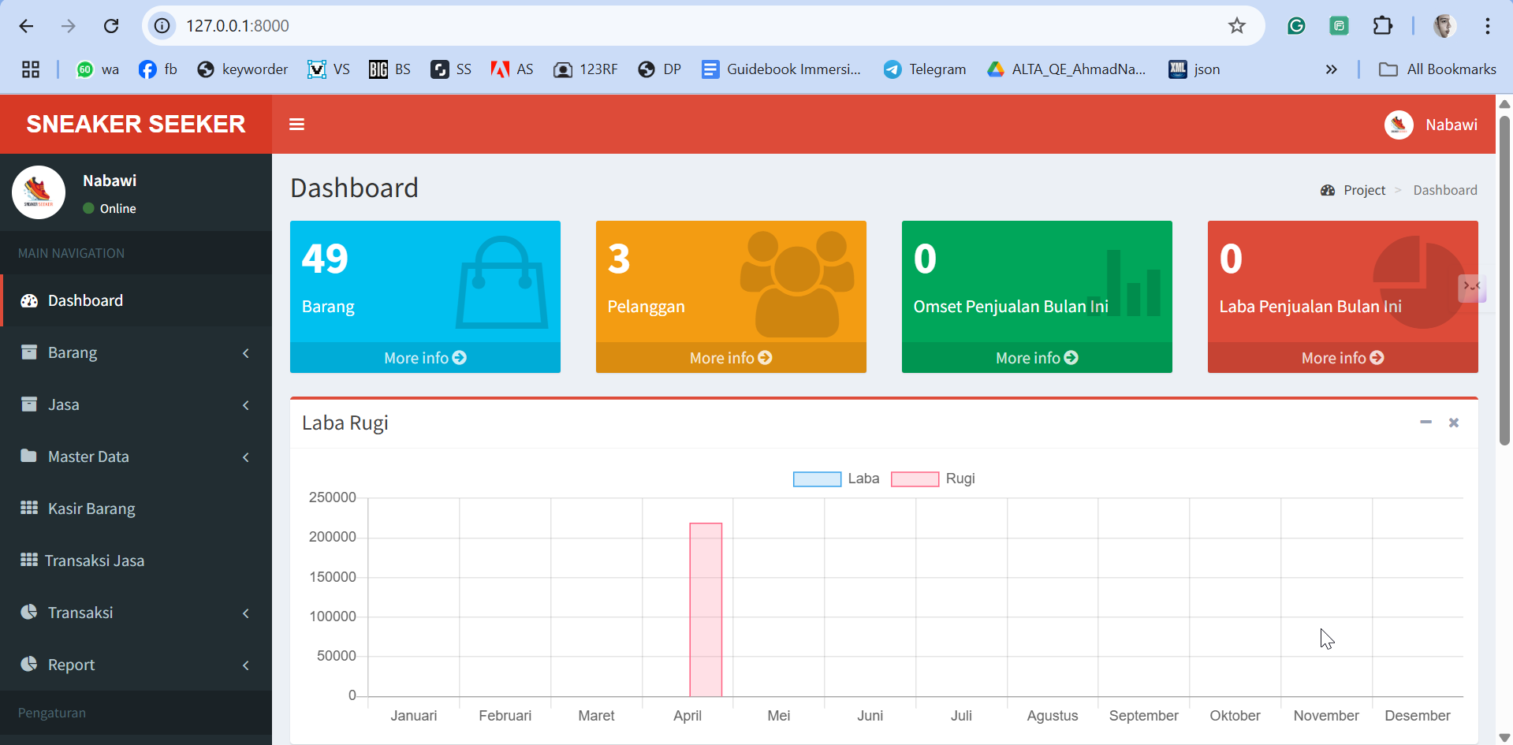Screen dimensions: 1513x745
Task: Toggle Laba dataset in chart legend
Action: [x=835, y=479]
